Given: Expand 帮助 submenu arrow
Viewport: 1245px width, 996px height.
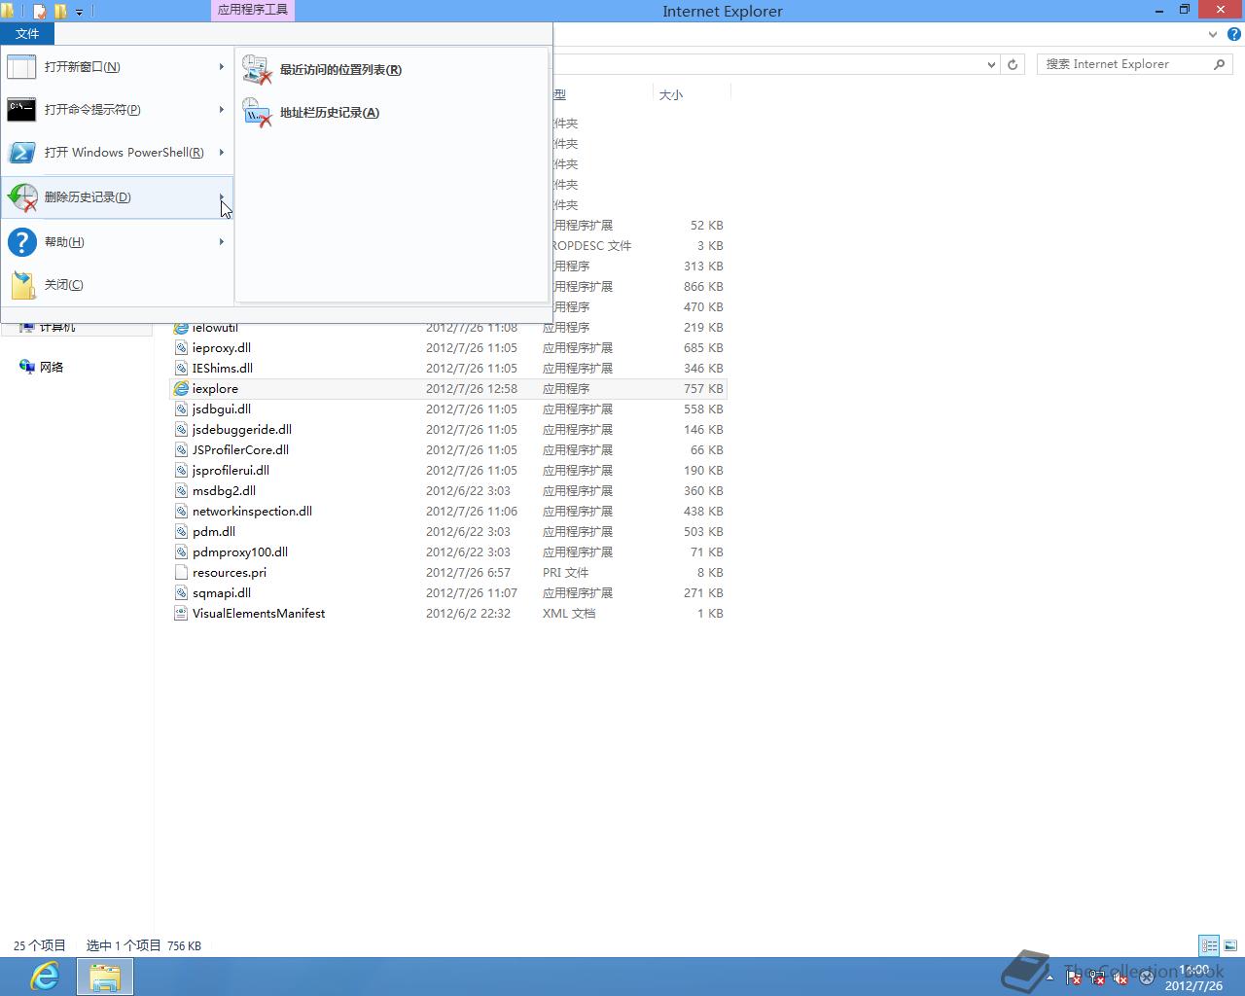Looking at the screenshot, I should point(222,242).
